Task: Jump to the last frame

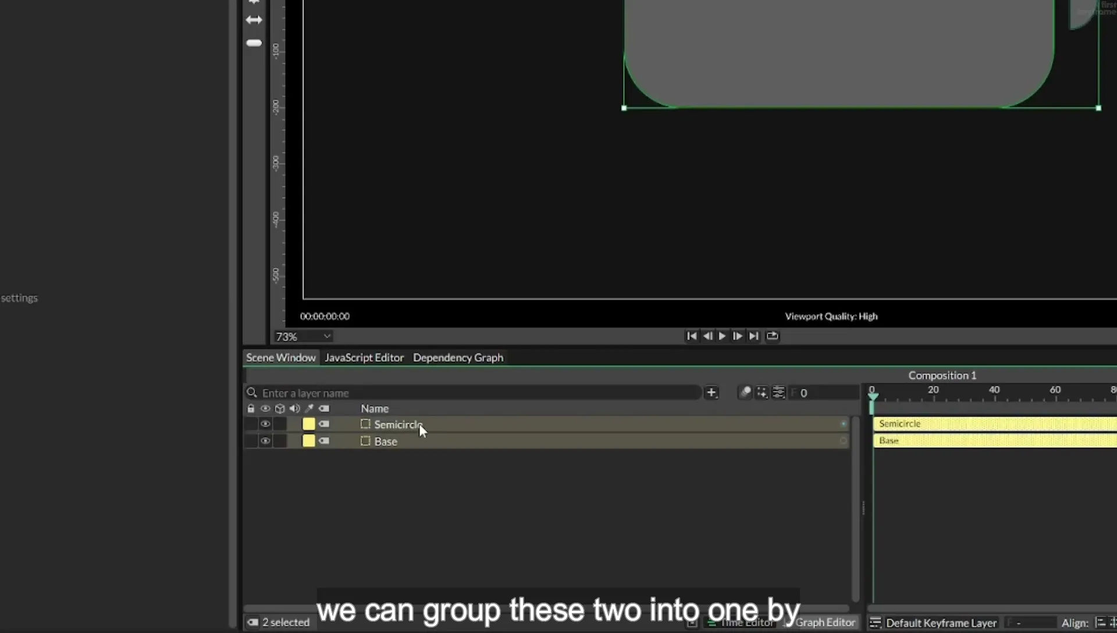Action: pos(753,336)
